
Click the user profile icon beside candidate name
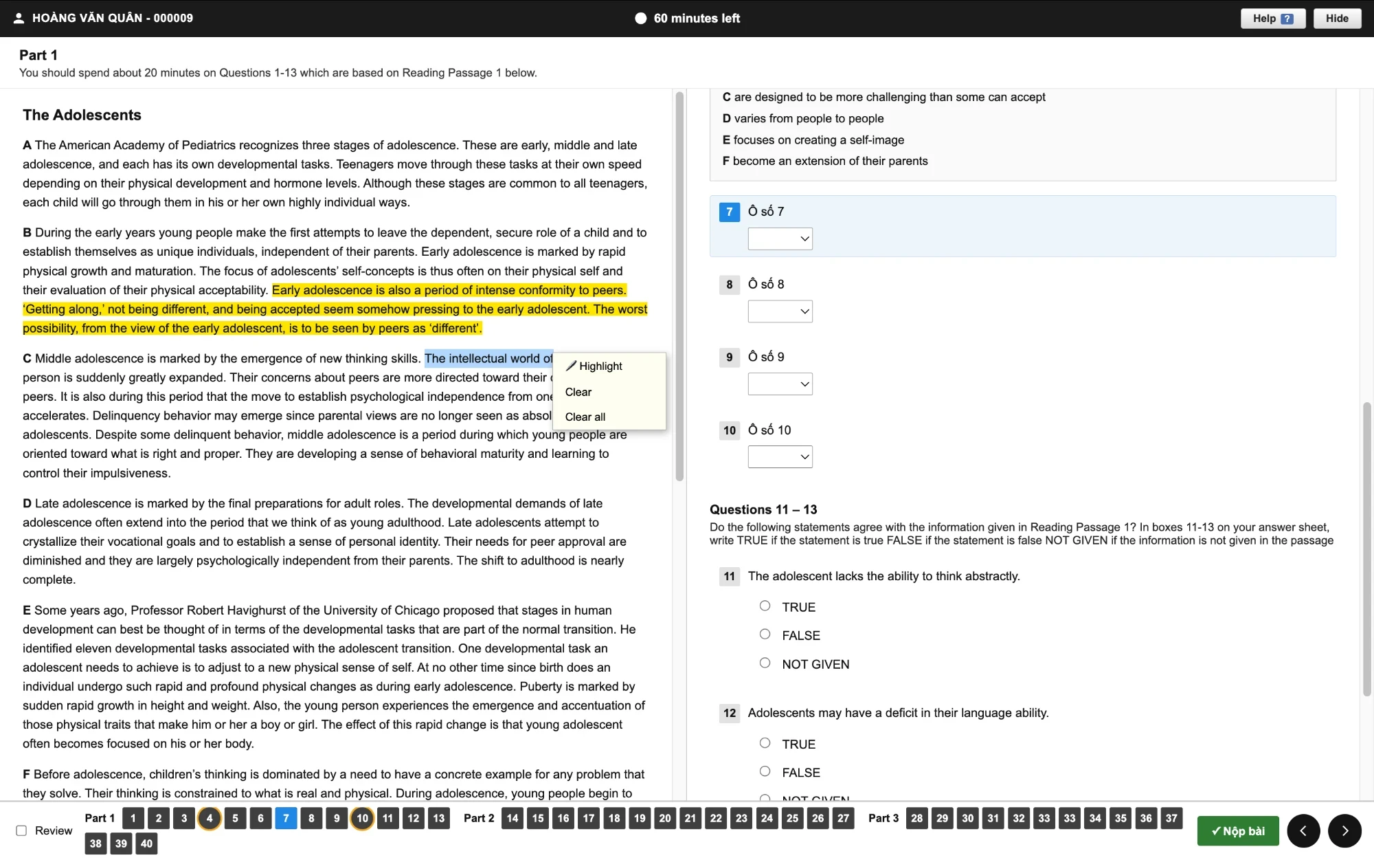pyautogui.click(x=19, y=19)
